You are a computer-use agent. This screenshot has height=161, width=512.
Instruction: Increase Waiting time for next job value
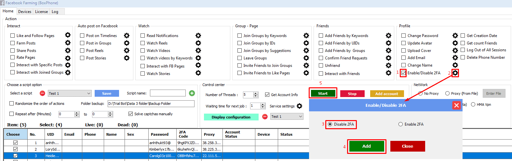(x=263, y=105)
